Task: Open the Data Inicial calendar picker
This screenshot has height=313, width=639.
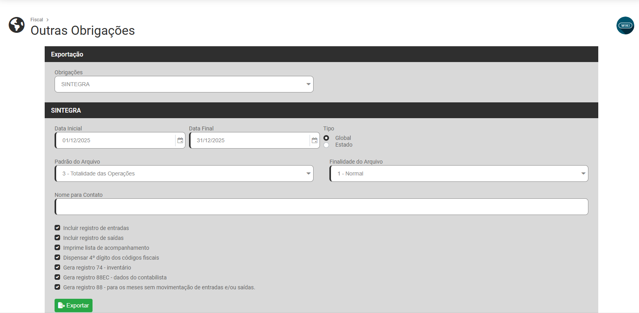Action: pyautogui.click(x=180, y=140)
